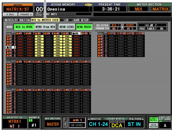Viewport: 172px width, 130px height.
Task: Click the -∞ dB send level value
Action: pos(147,25)
